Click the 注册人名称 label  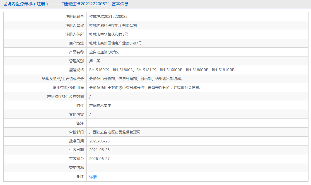coord(74,25)
